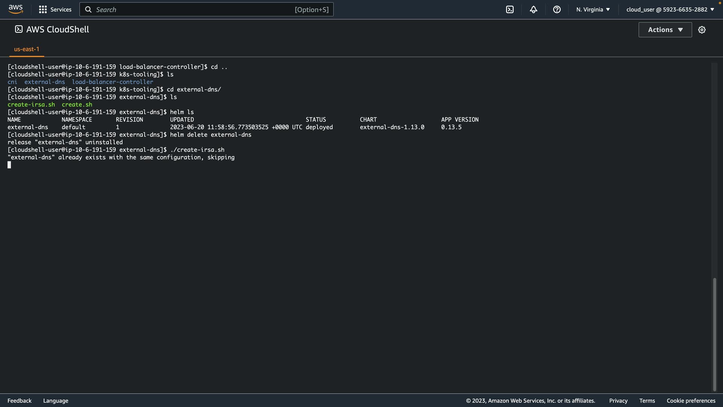Click the CloudShell icon in top navigation
The height and width of the screenshot is (407, 723).
coord(509,9)
